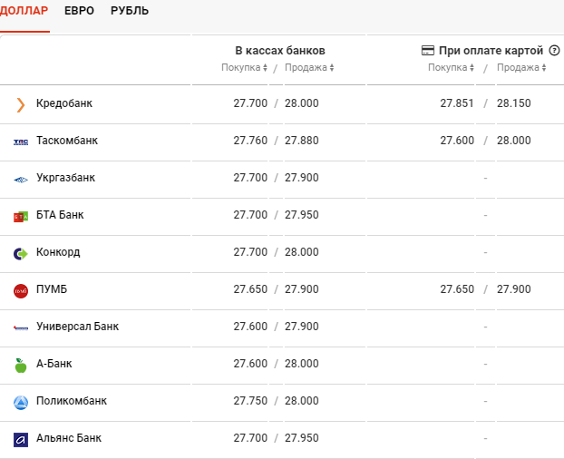Click the Укргазбанк logo icon
Screen dimensions: 564x459
21,179
